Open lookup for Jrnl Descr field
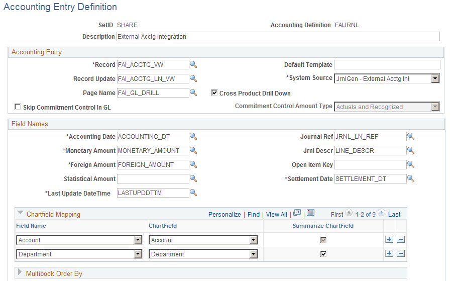 [411, 150]
